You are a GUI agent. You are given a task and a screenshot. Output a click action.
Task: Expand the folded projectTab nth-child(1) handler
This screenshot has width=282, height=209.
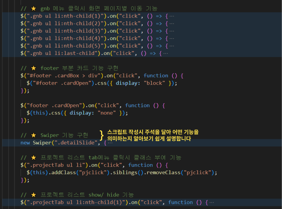pos(212,202)
